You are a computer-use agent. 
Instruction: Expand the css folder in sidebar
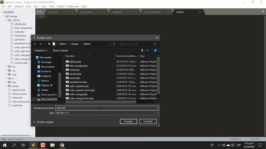tap(6, 70)
